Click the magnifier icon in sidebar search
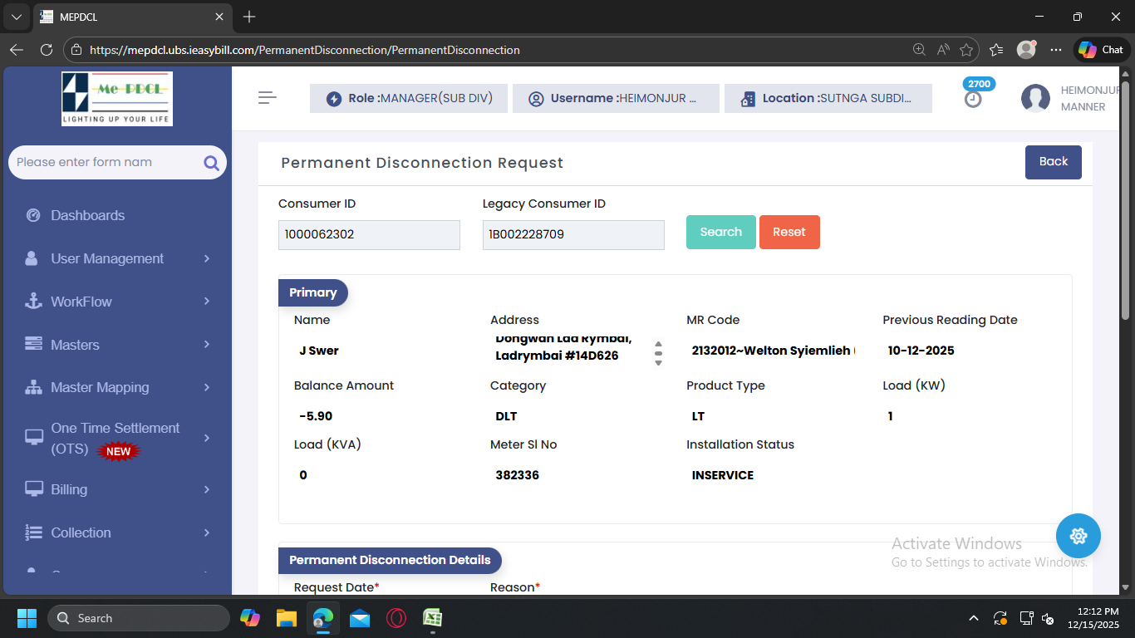Viewport: 1135px width, 638px height. (x=211, y=163)
